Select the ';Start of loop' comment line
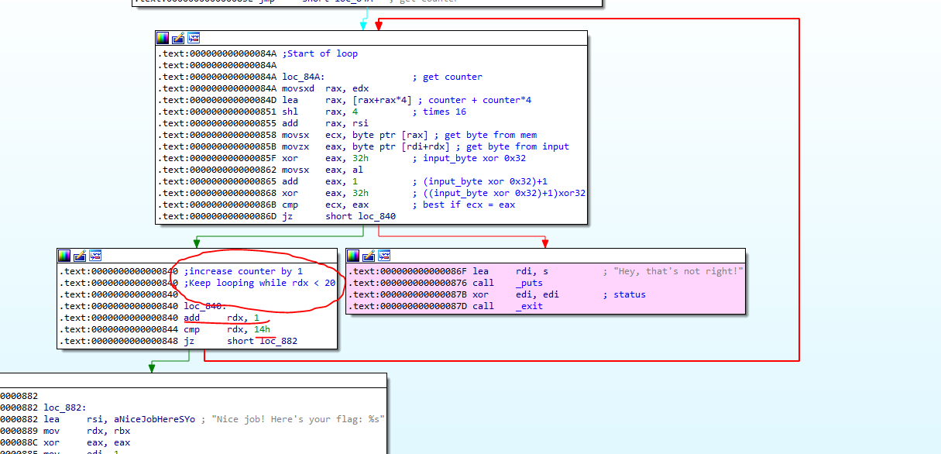The height and width of the screenshot is (454, 941). [x=320, y=53]
